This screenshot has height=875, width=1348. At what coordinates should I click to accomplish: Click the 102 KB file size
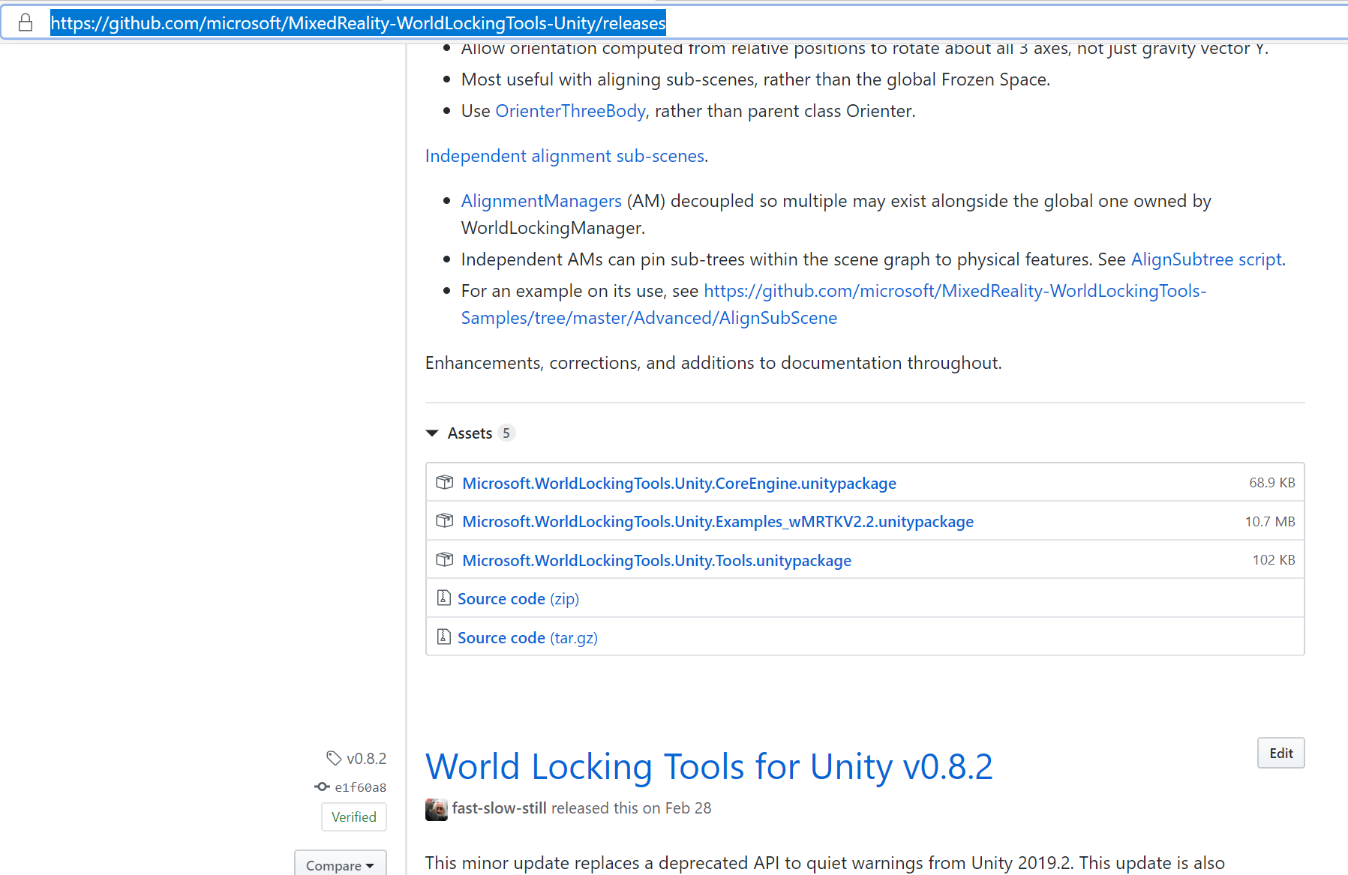[1274, 560]
